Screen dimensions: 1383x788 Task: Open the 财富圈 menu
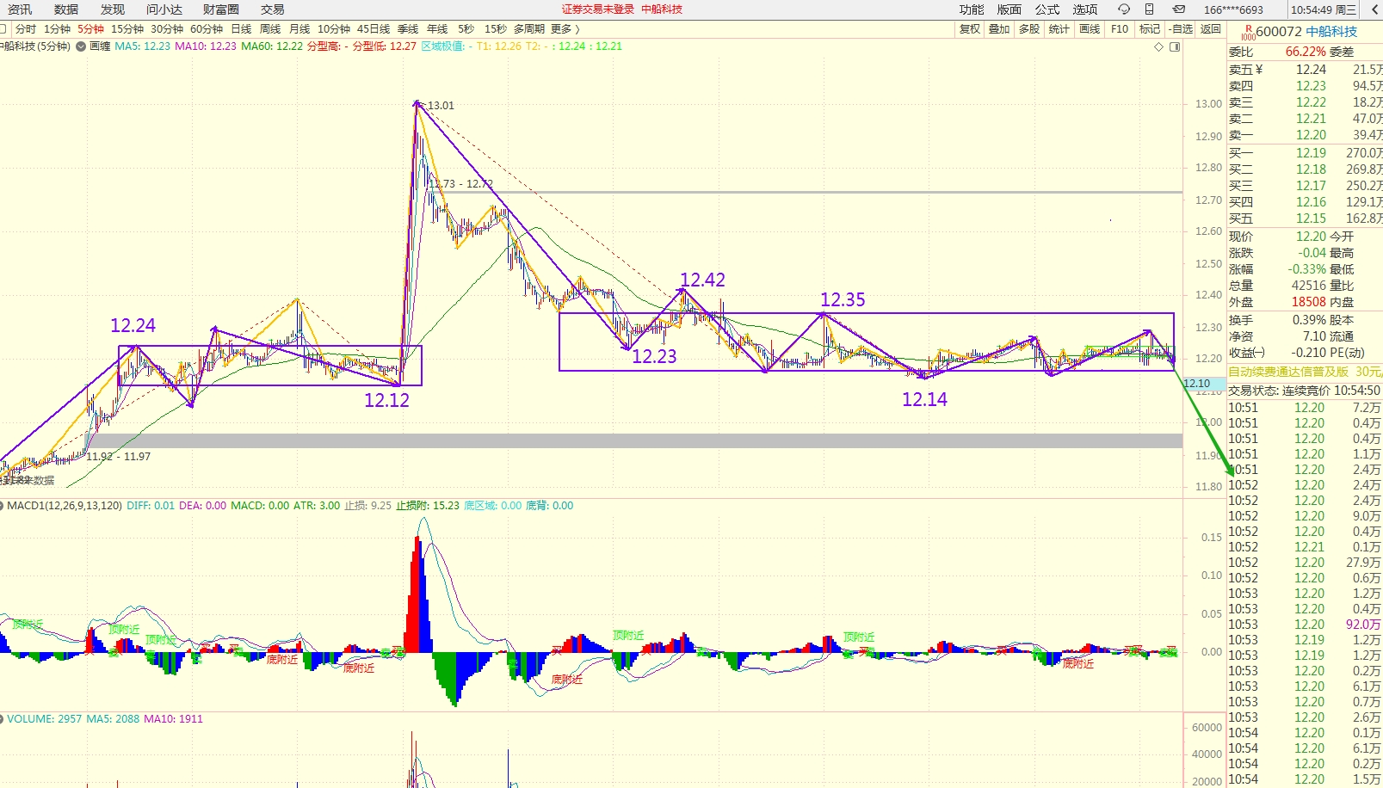click(221, 9)
